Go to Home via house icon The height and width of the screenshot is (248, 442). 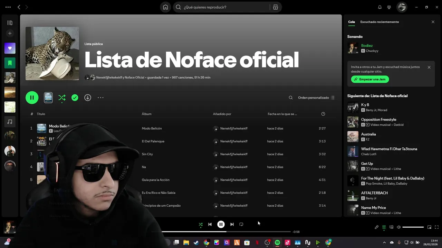pyautogui.click(x=165, y=7)
